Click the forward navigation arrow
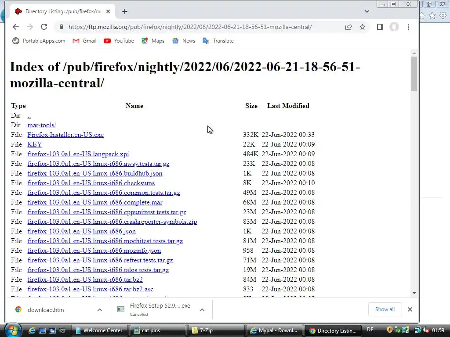The width and height of the screenshot is (450, 337). [x=30, y=27]
